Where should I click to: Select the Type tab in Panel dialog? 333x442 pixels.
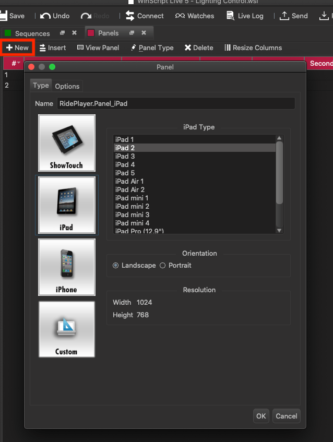tap(41, 86)
